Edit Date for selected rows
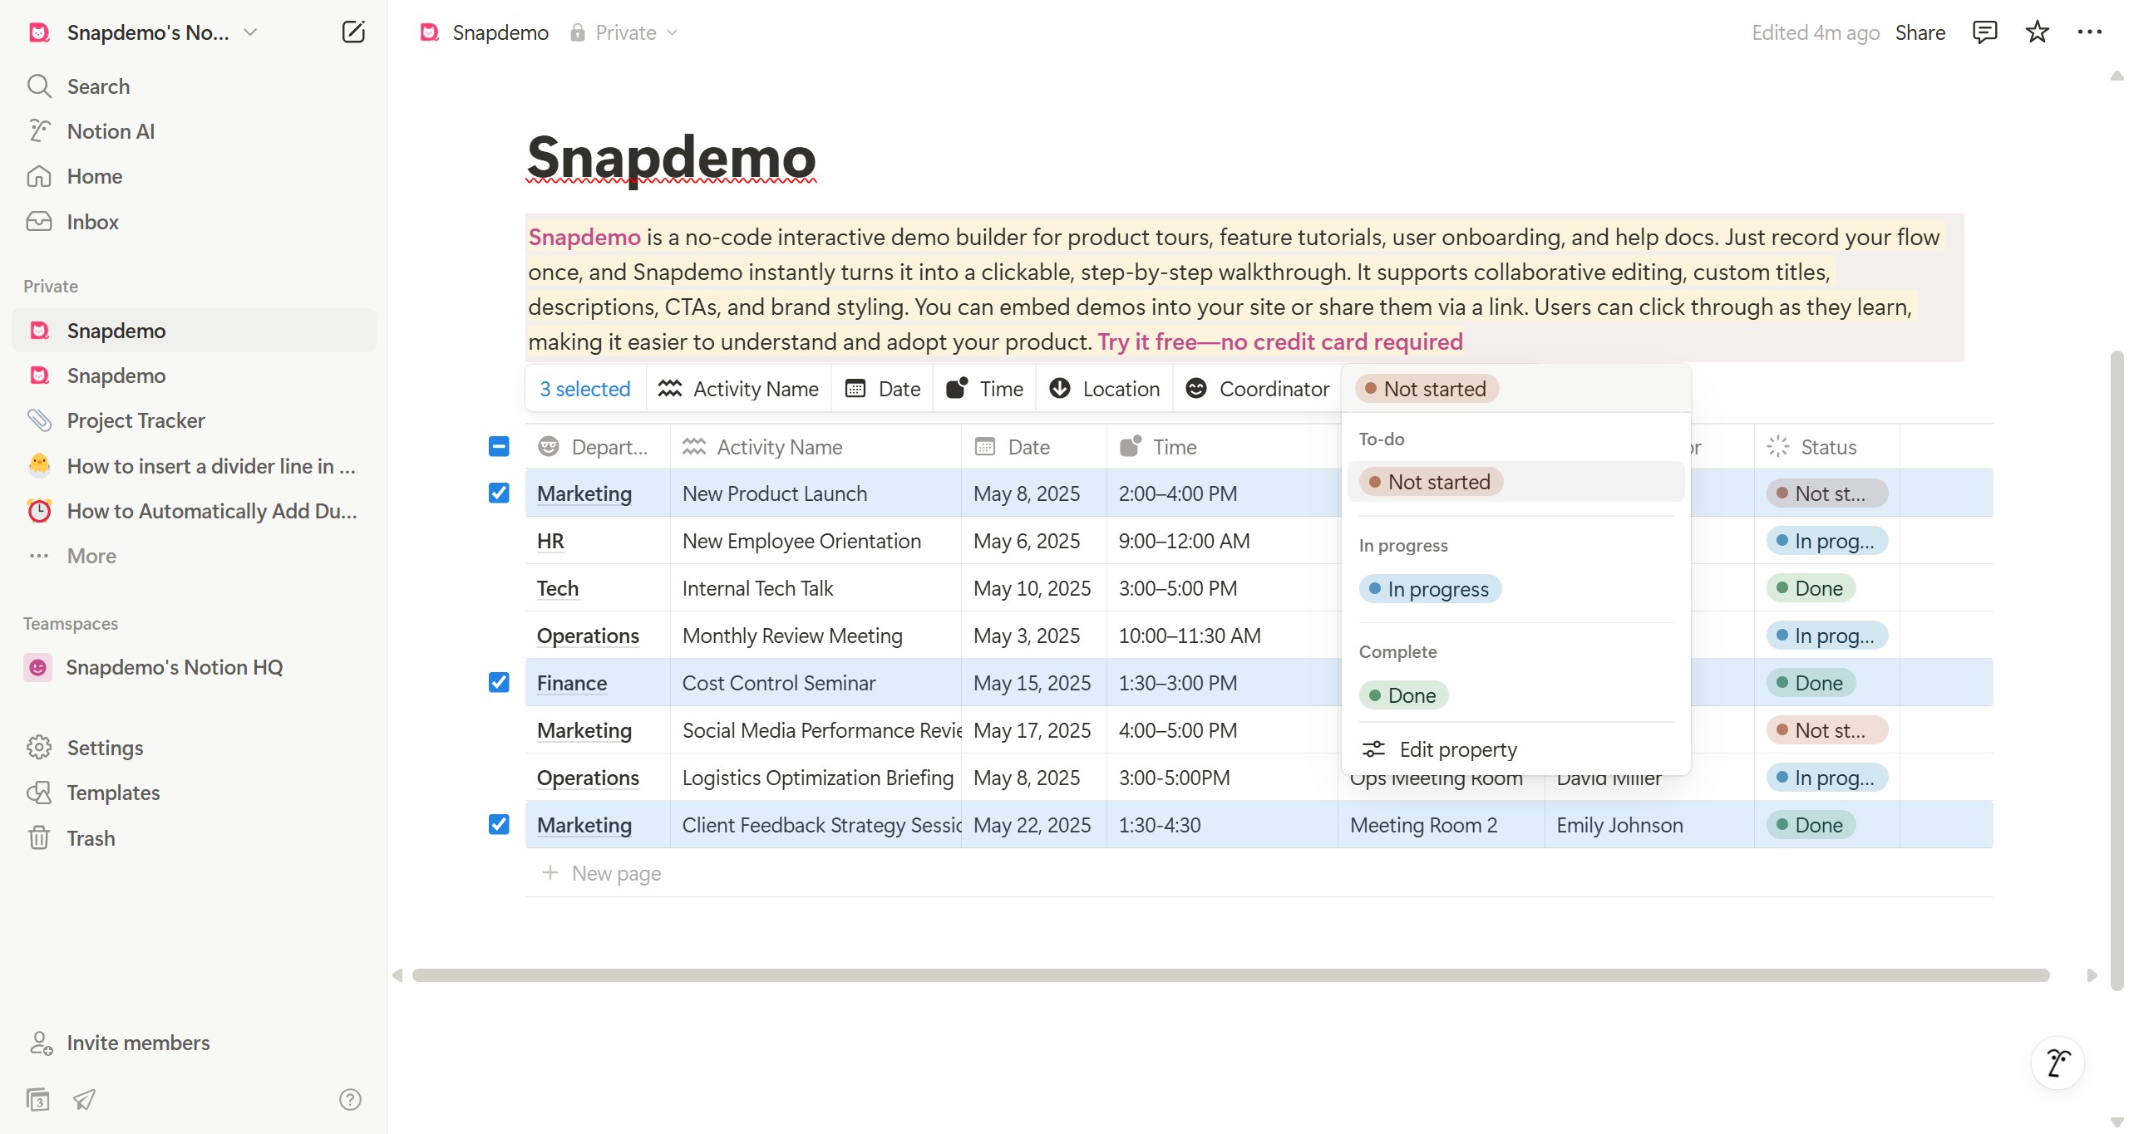The height and width of the screenshot is (1134, 2129). click(882, 389)
